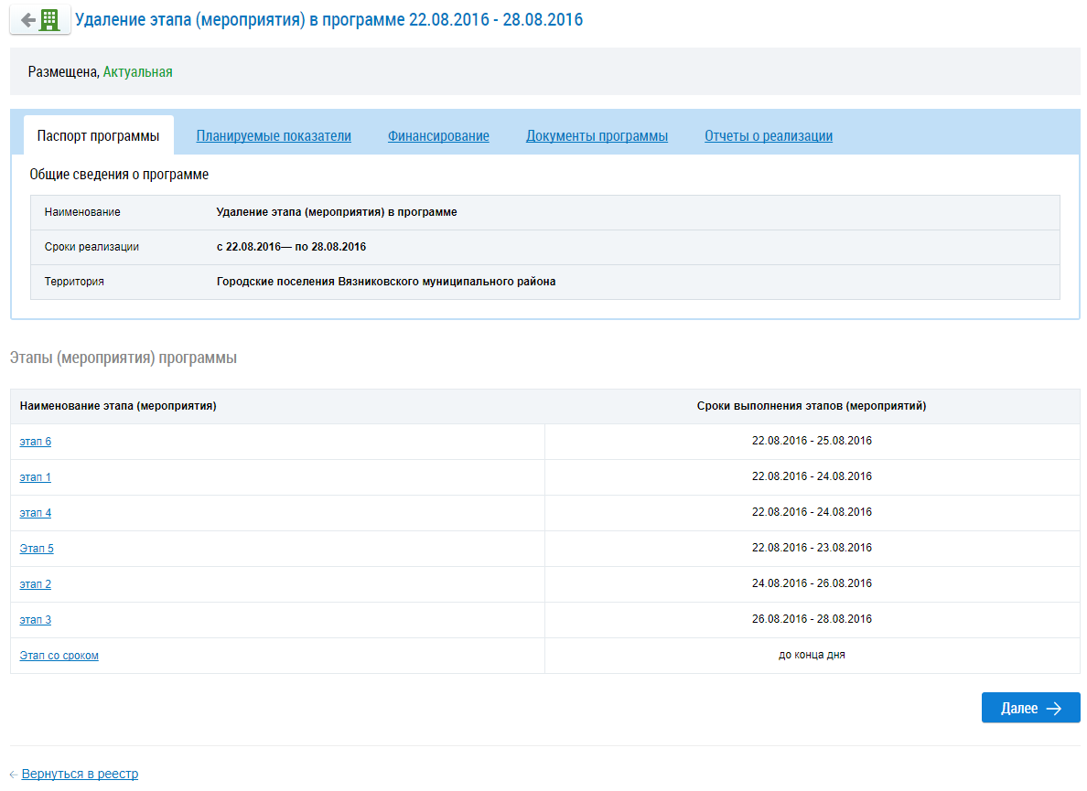Go to the Документы программы tab
The image size is (1087, 791).
click(597, 136)
